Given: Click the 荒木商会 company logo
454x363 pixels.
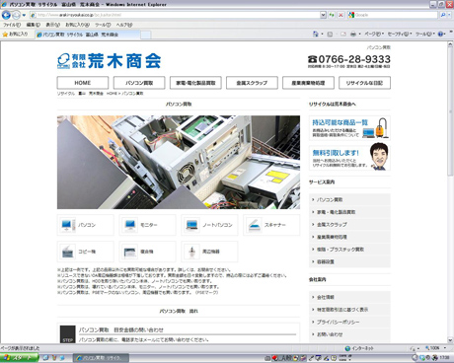Looking at the screenshot, I should coord(110,61).
